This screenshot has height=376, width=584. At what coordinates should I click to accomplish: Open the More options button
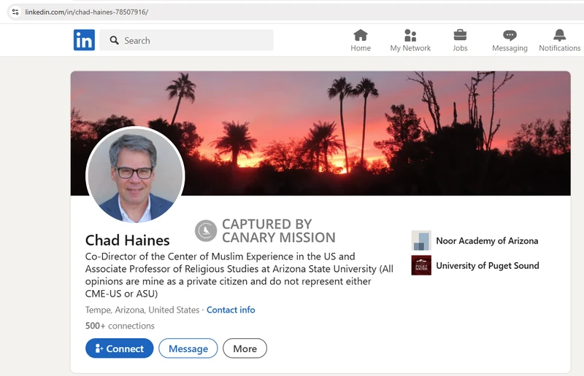(x=245, y=348)
